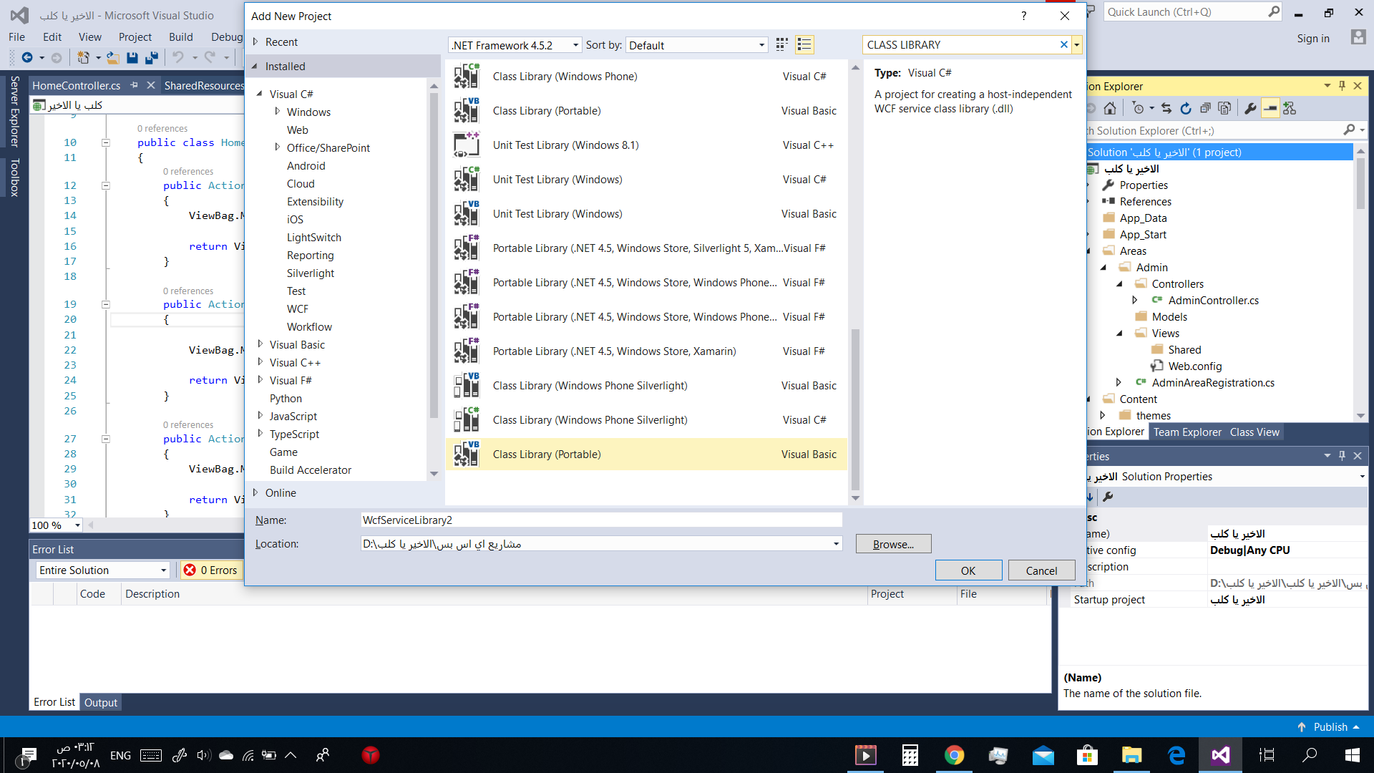The height and width of the screenshot is (773, 1374).
Task: Click the project Name input field
Action: tap(601, 520)
